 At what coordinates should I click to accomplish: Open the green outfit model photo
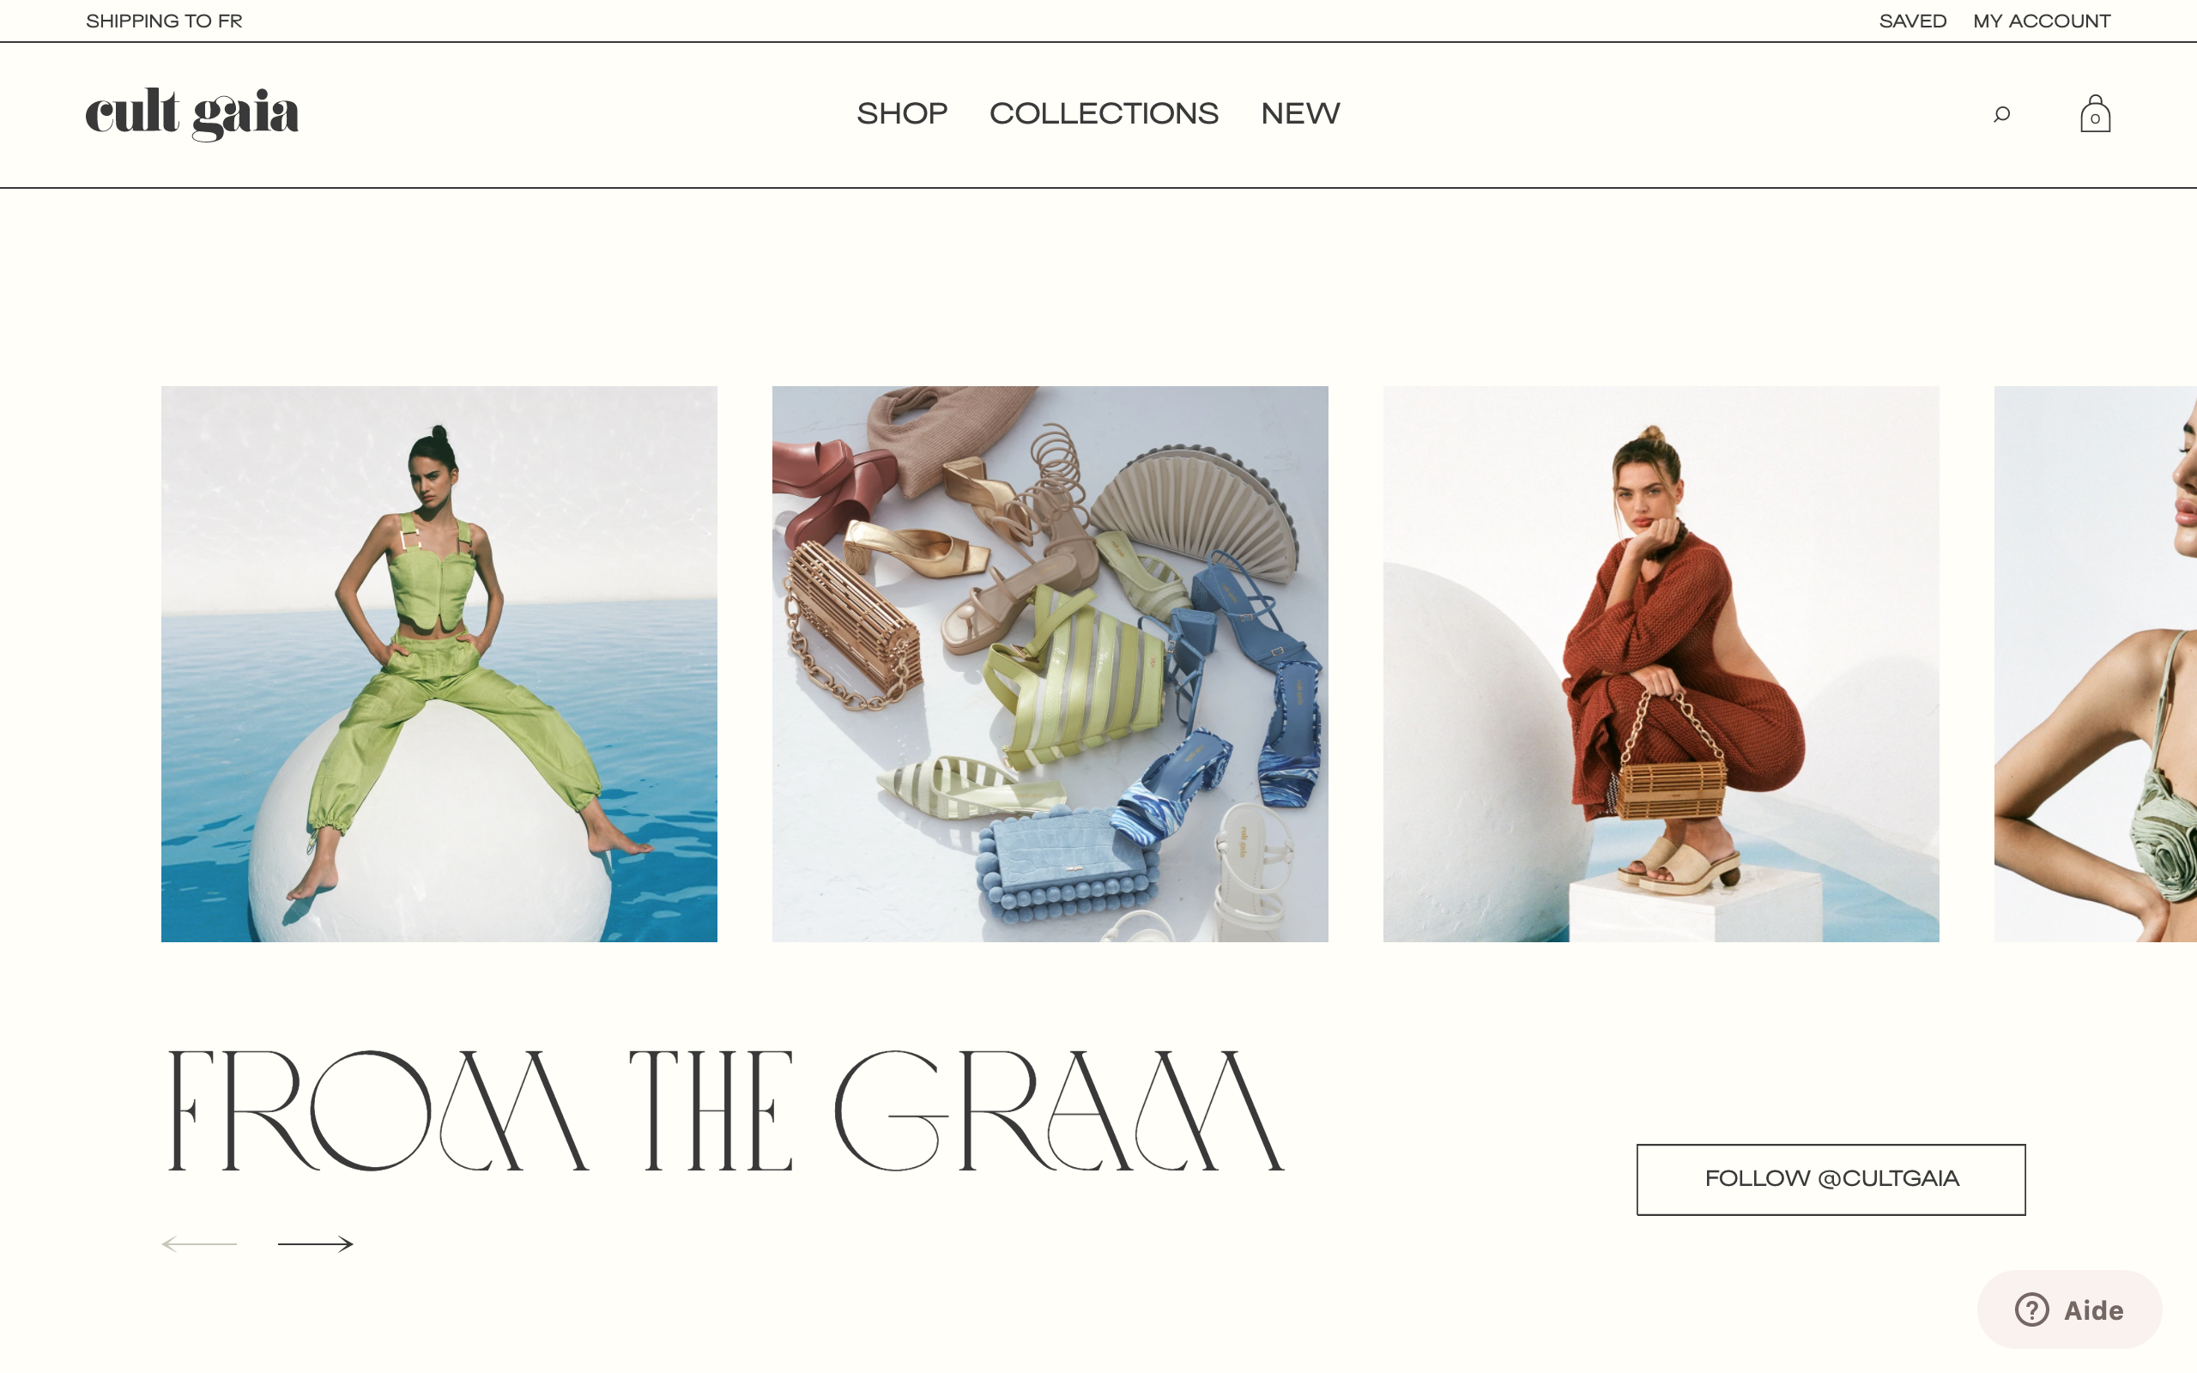click(439, 664)
